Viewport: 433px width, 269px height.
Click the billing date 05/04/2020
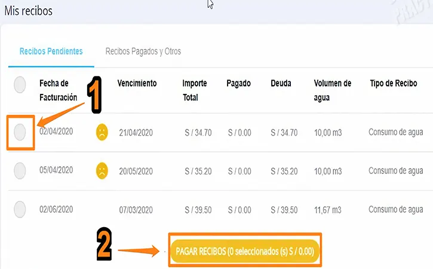pos(56,170)
